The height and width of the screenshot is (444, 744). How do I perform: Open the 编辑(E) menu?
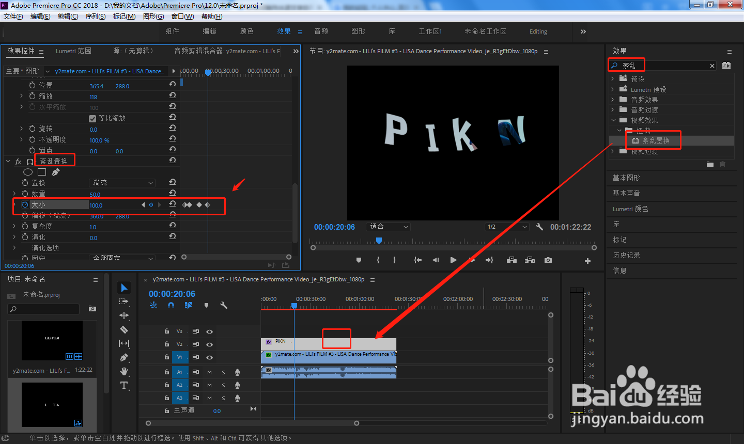click(40, 17)
